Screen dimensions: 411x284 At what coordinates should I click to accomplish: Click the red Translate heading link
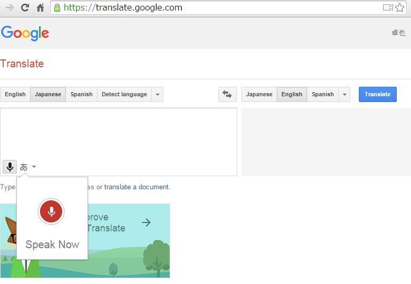[22, 64]
